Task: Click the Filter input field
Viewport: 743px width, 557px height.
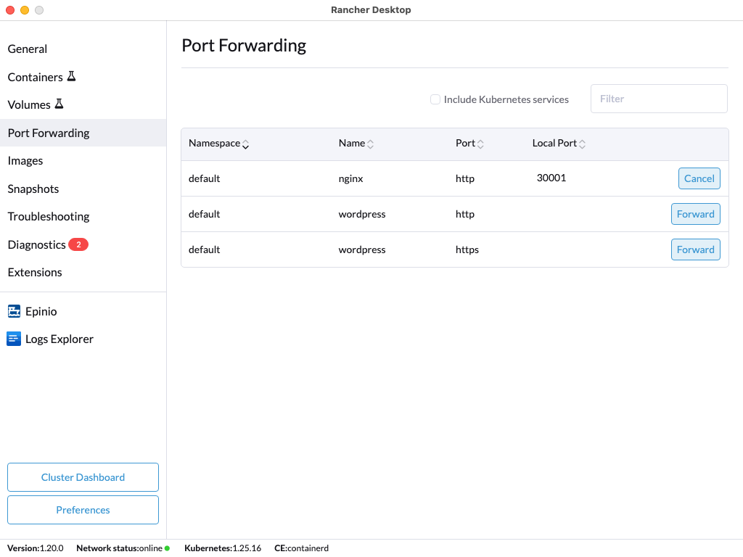Action: pyautogui.click(x=659, y=99)
